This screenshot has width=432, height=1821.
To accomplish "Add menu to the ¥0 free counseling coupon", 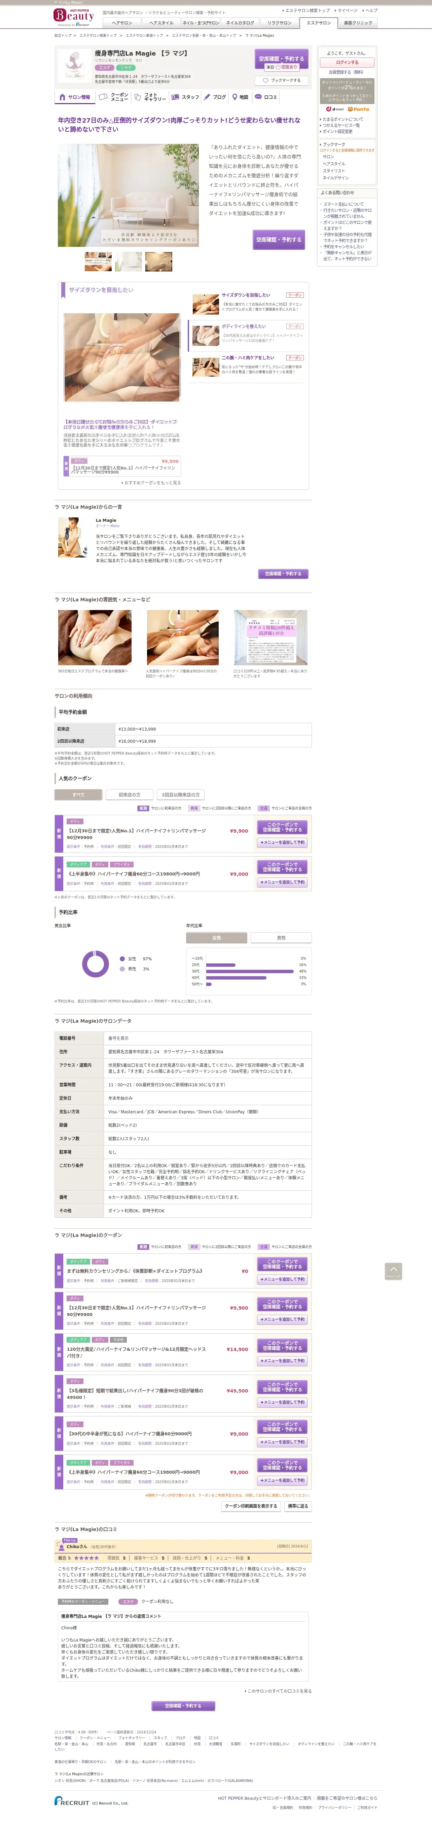I will (x=282, y=1279).
